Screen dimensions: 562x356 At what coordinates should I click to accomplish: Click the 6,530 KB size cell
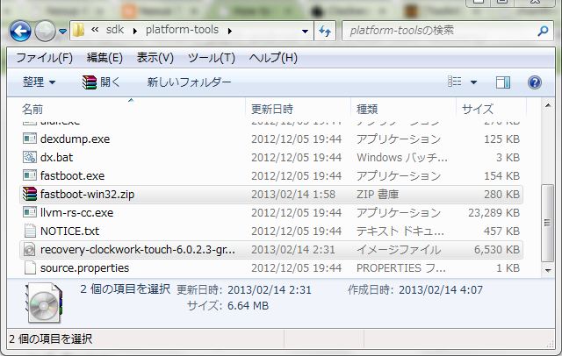tap(497, 250)
